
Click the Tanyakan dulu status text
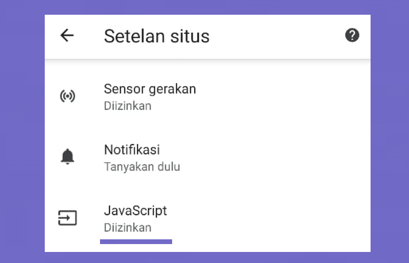click(142, 167)
